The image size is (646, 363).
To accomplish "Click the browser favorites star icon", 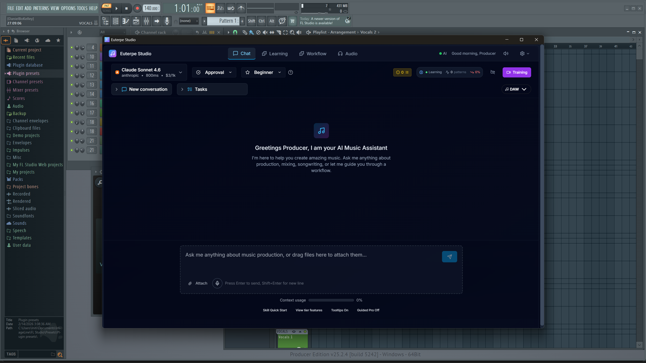I will point(58,40).
